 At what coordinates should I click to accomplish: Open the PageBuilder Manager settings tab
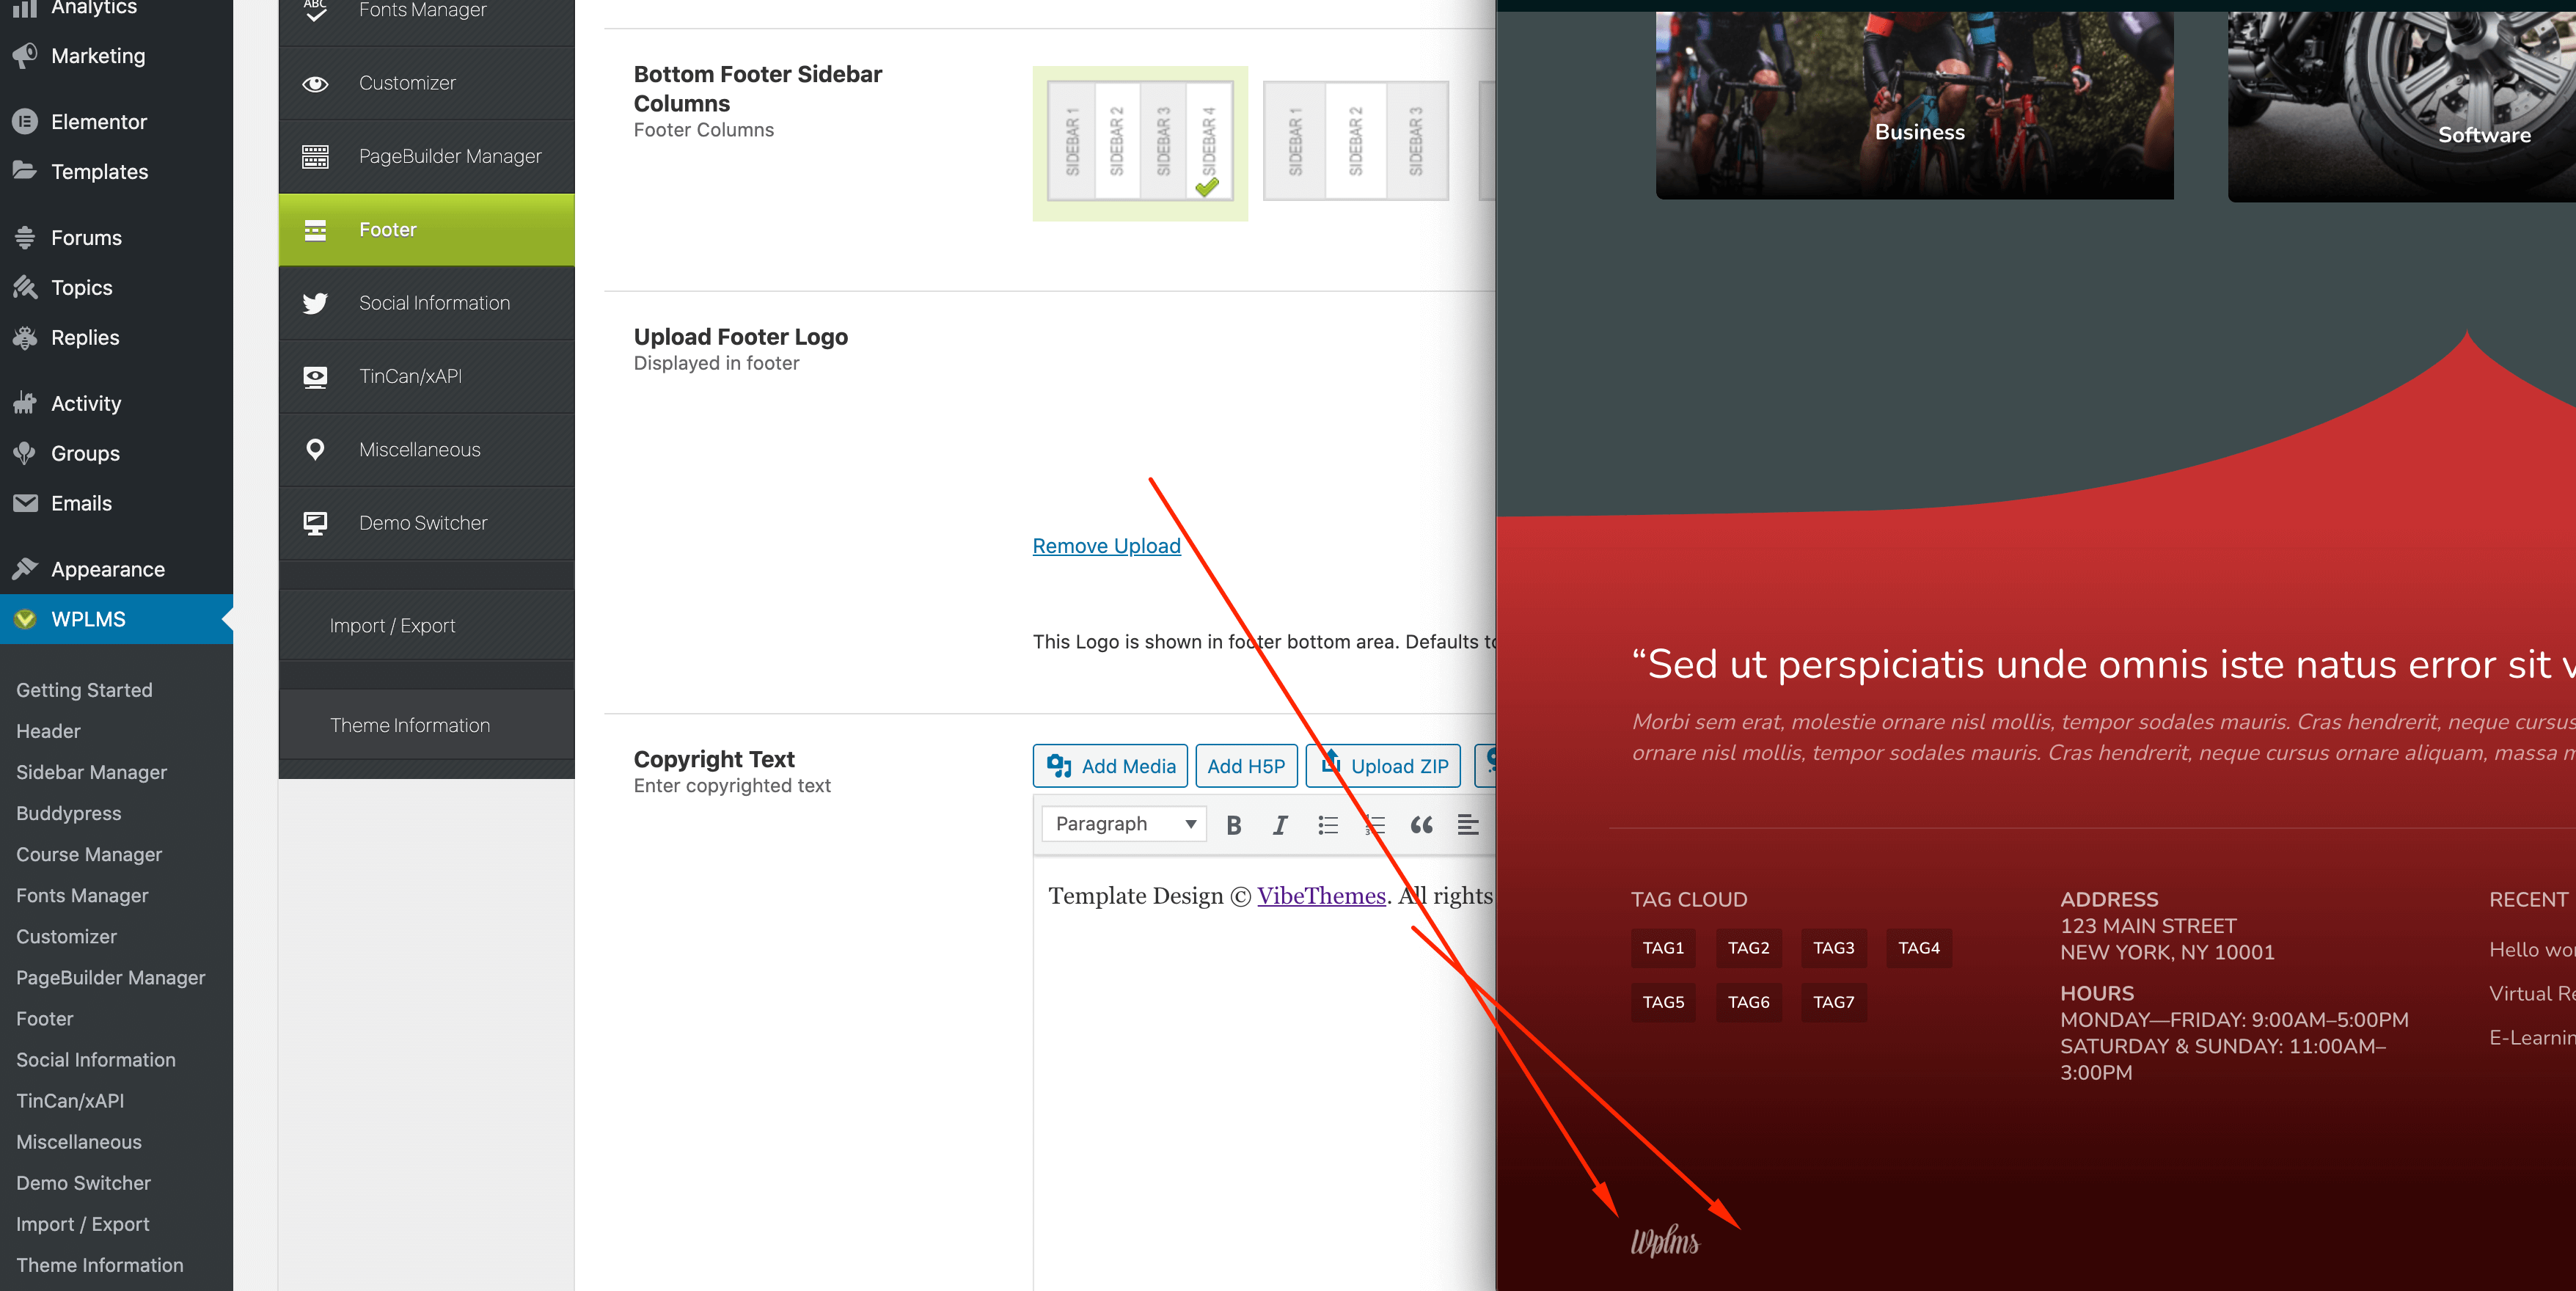tap(427, 157)
